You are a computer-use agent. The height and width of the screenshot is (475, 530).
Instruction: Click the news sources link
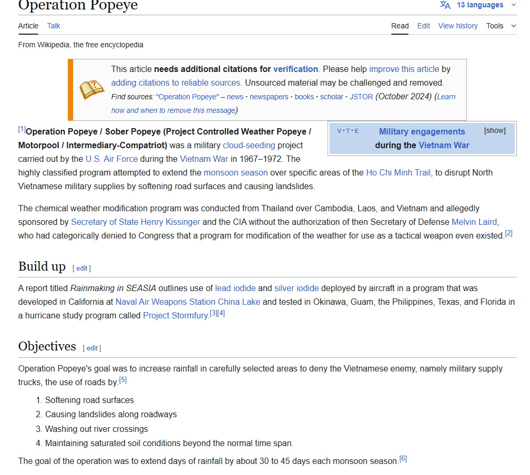235,97
